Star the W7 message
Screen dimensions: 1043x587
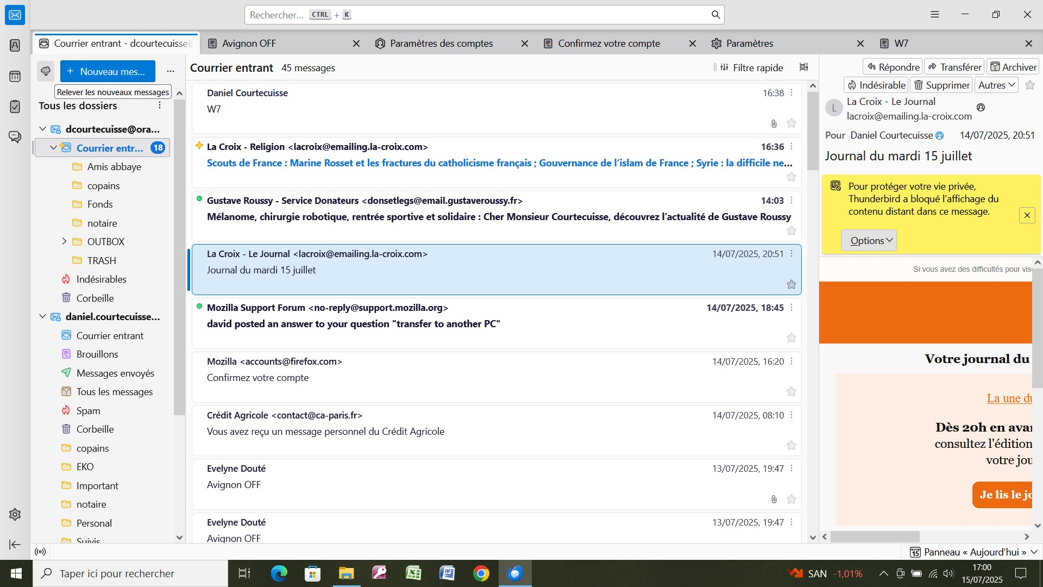pos(791,123)
